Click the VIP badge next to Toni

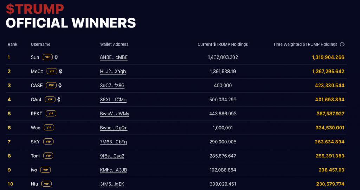coord(48,156)
